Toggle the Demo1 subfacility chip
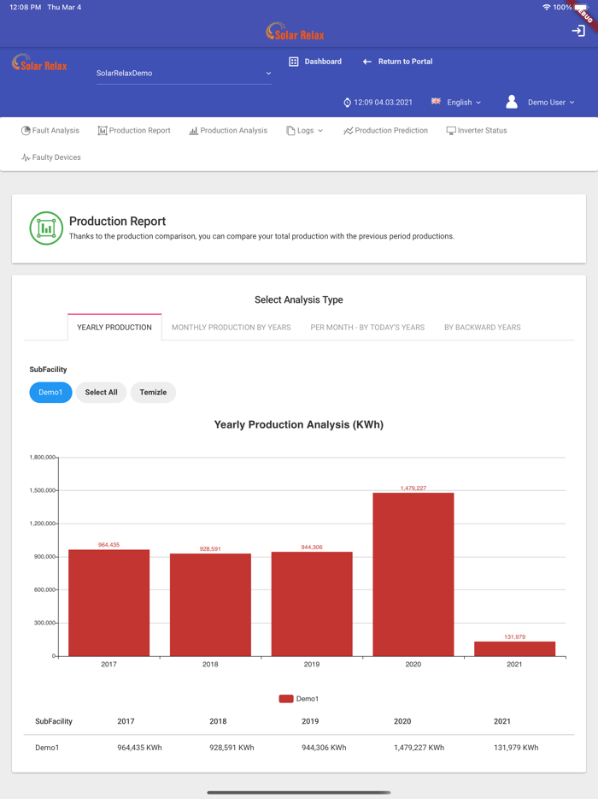The height and width of the screenshot is (799, 598). pyautogui.click(x=50, y=393)
